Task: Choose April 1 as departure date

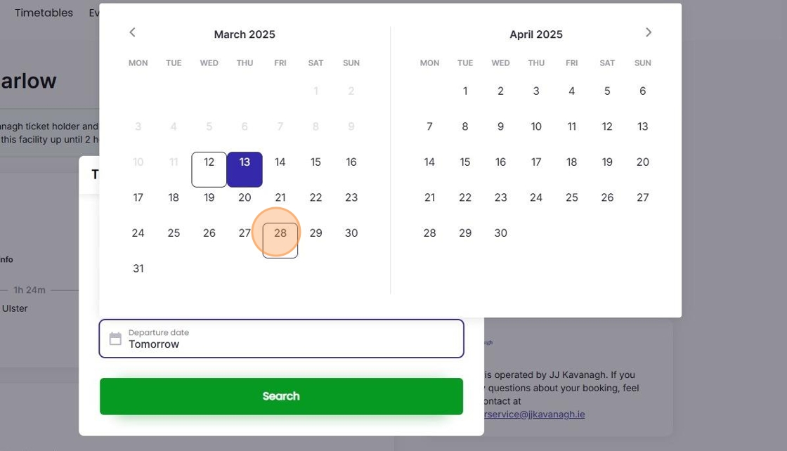Action: (464, 91)
